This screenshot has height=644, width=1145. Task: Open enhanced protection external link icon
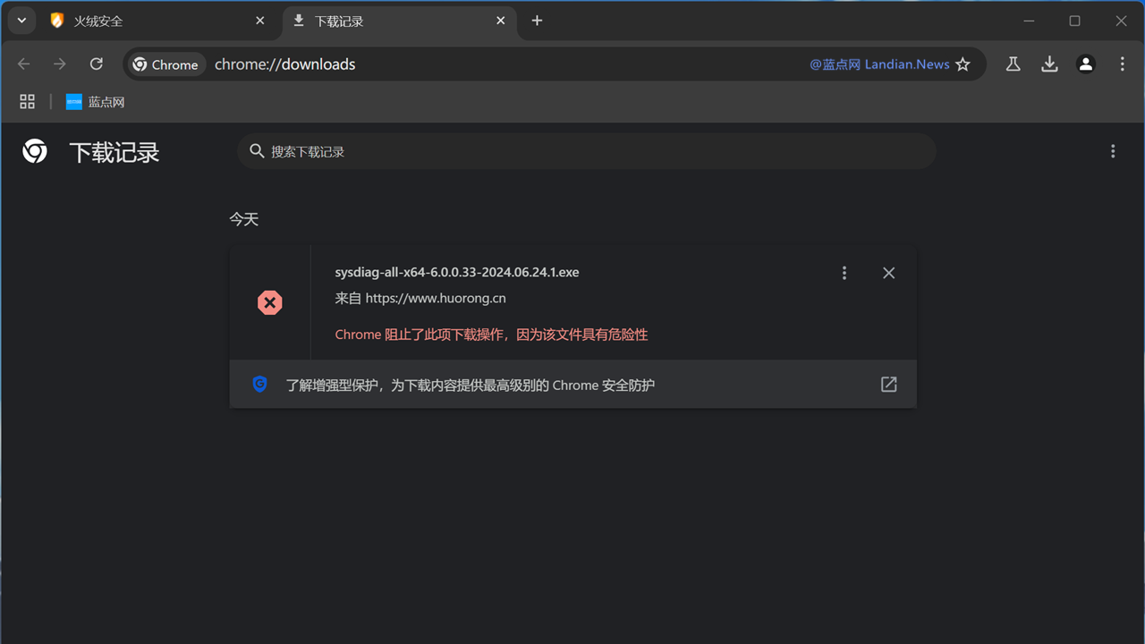[x=888, y=385]
